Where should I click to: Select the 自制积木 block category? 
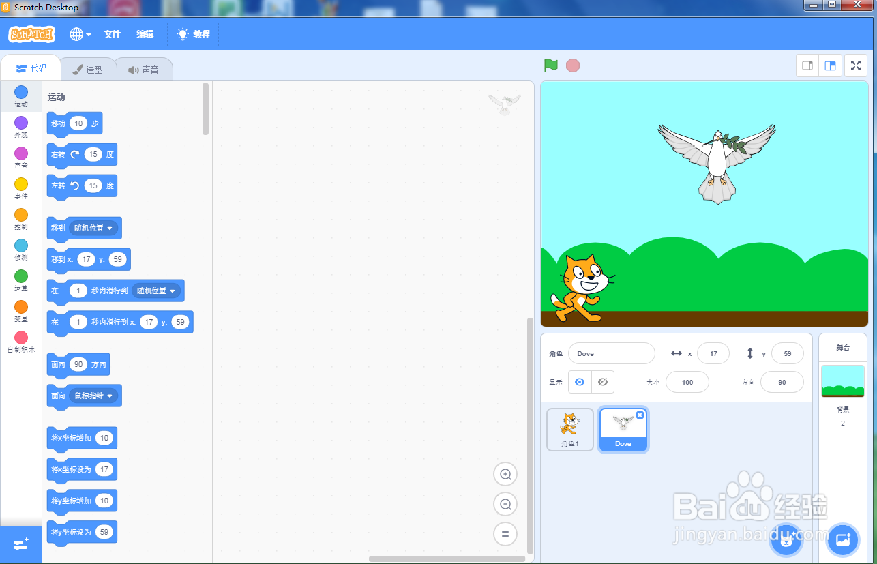(21, 342)
